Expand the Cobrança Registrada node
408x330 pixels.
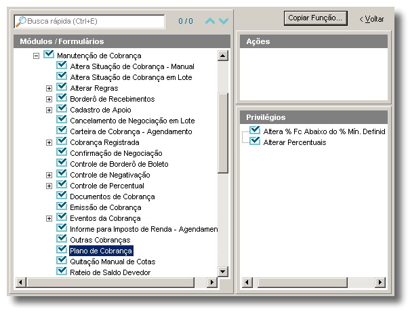click(49, 142)
